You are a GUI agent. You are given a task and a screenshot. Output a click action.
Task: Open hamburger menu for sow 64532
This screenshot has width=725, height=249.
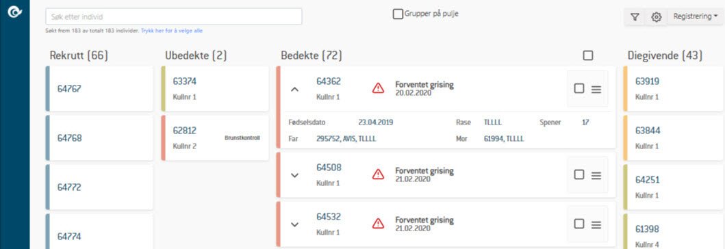pos(596,224)
